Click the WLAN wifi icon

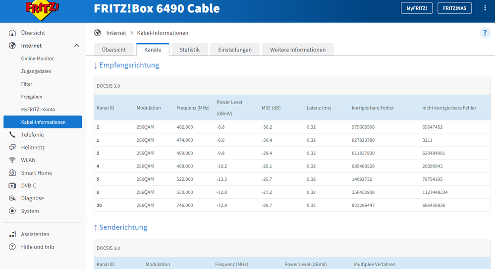click(12, 160)
